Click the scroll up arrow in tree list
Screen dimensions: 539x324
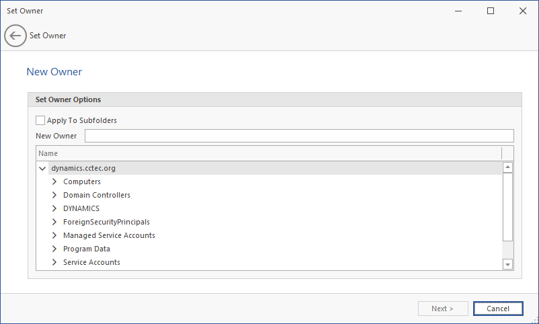508,167
